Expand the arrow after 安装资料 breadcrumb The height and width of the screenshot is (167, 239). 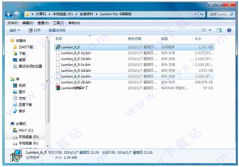pos(96,14)
